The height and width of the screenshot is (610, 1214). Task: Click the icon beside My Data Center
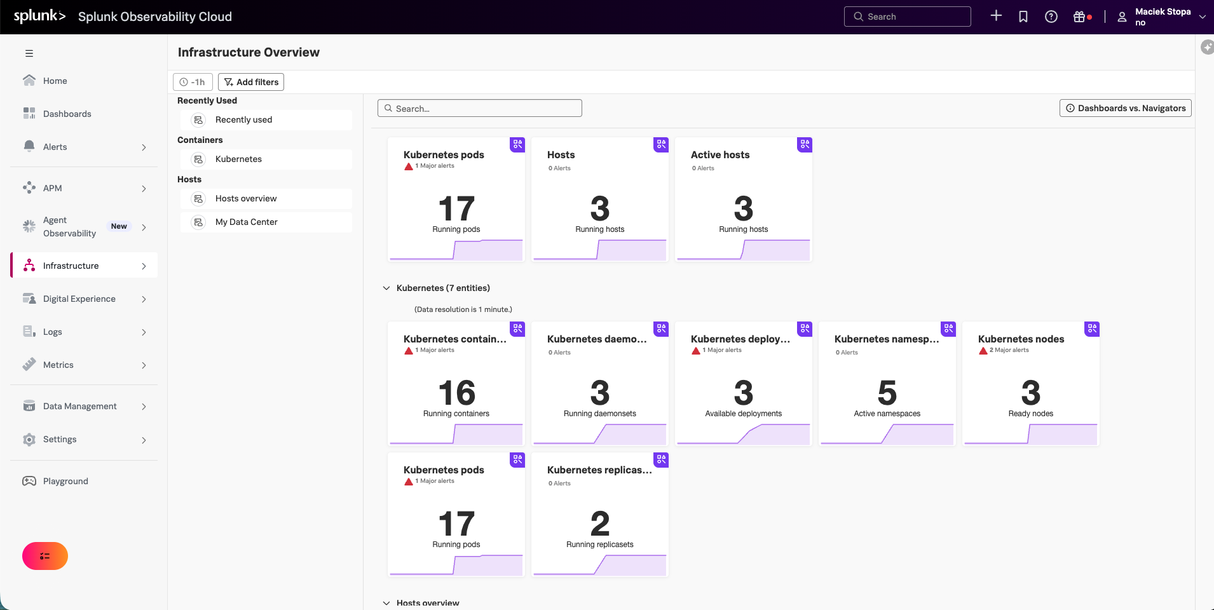click(198, 222)
